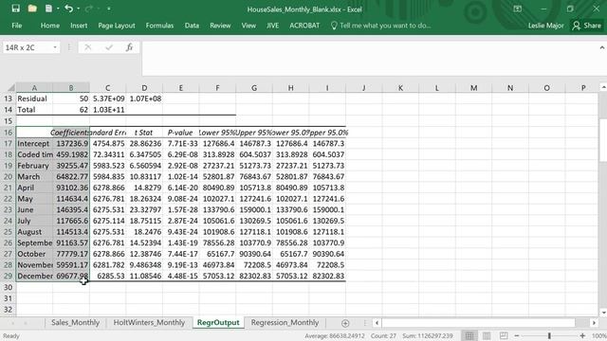Switch to Page Layout view icon
Image resolution: width=607 pixels, height=341 pixels.
pyautogui.click(x=487, y=335)
